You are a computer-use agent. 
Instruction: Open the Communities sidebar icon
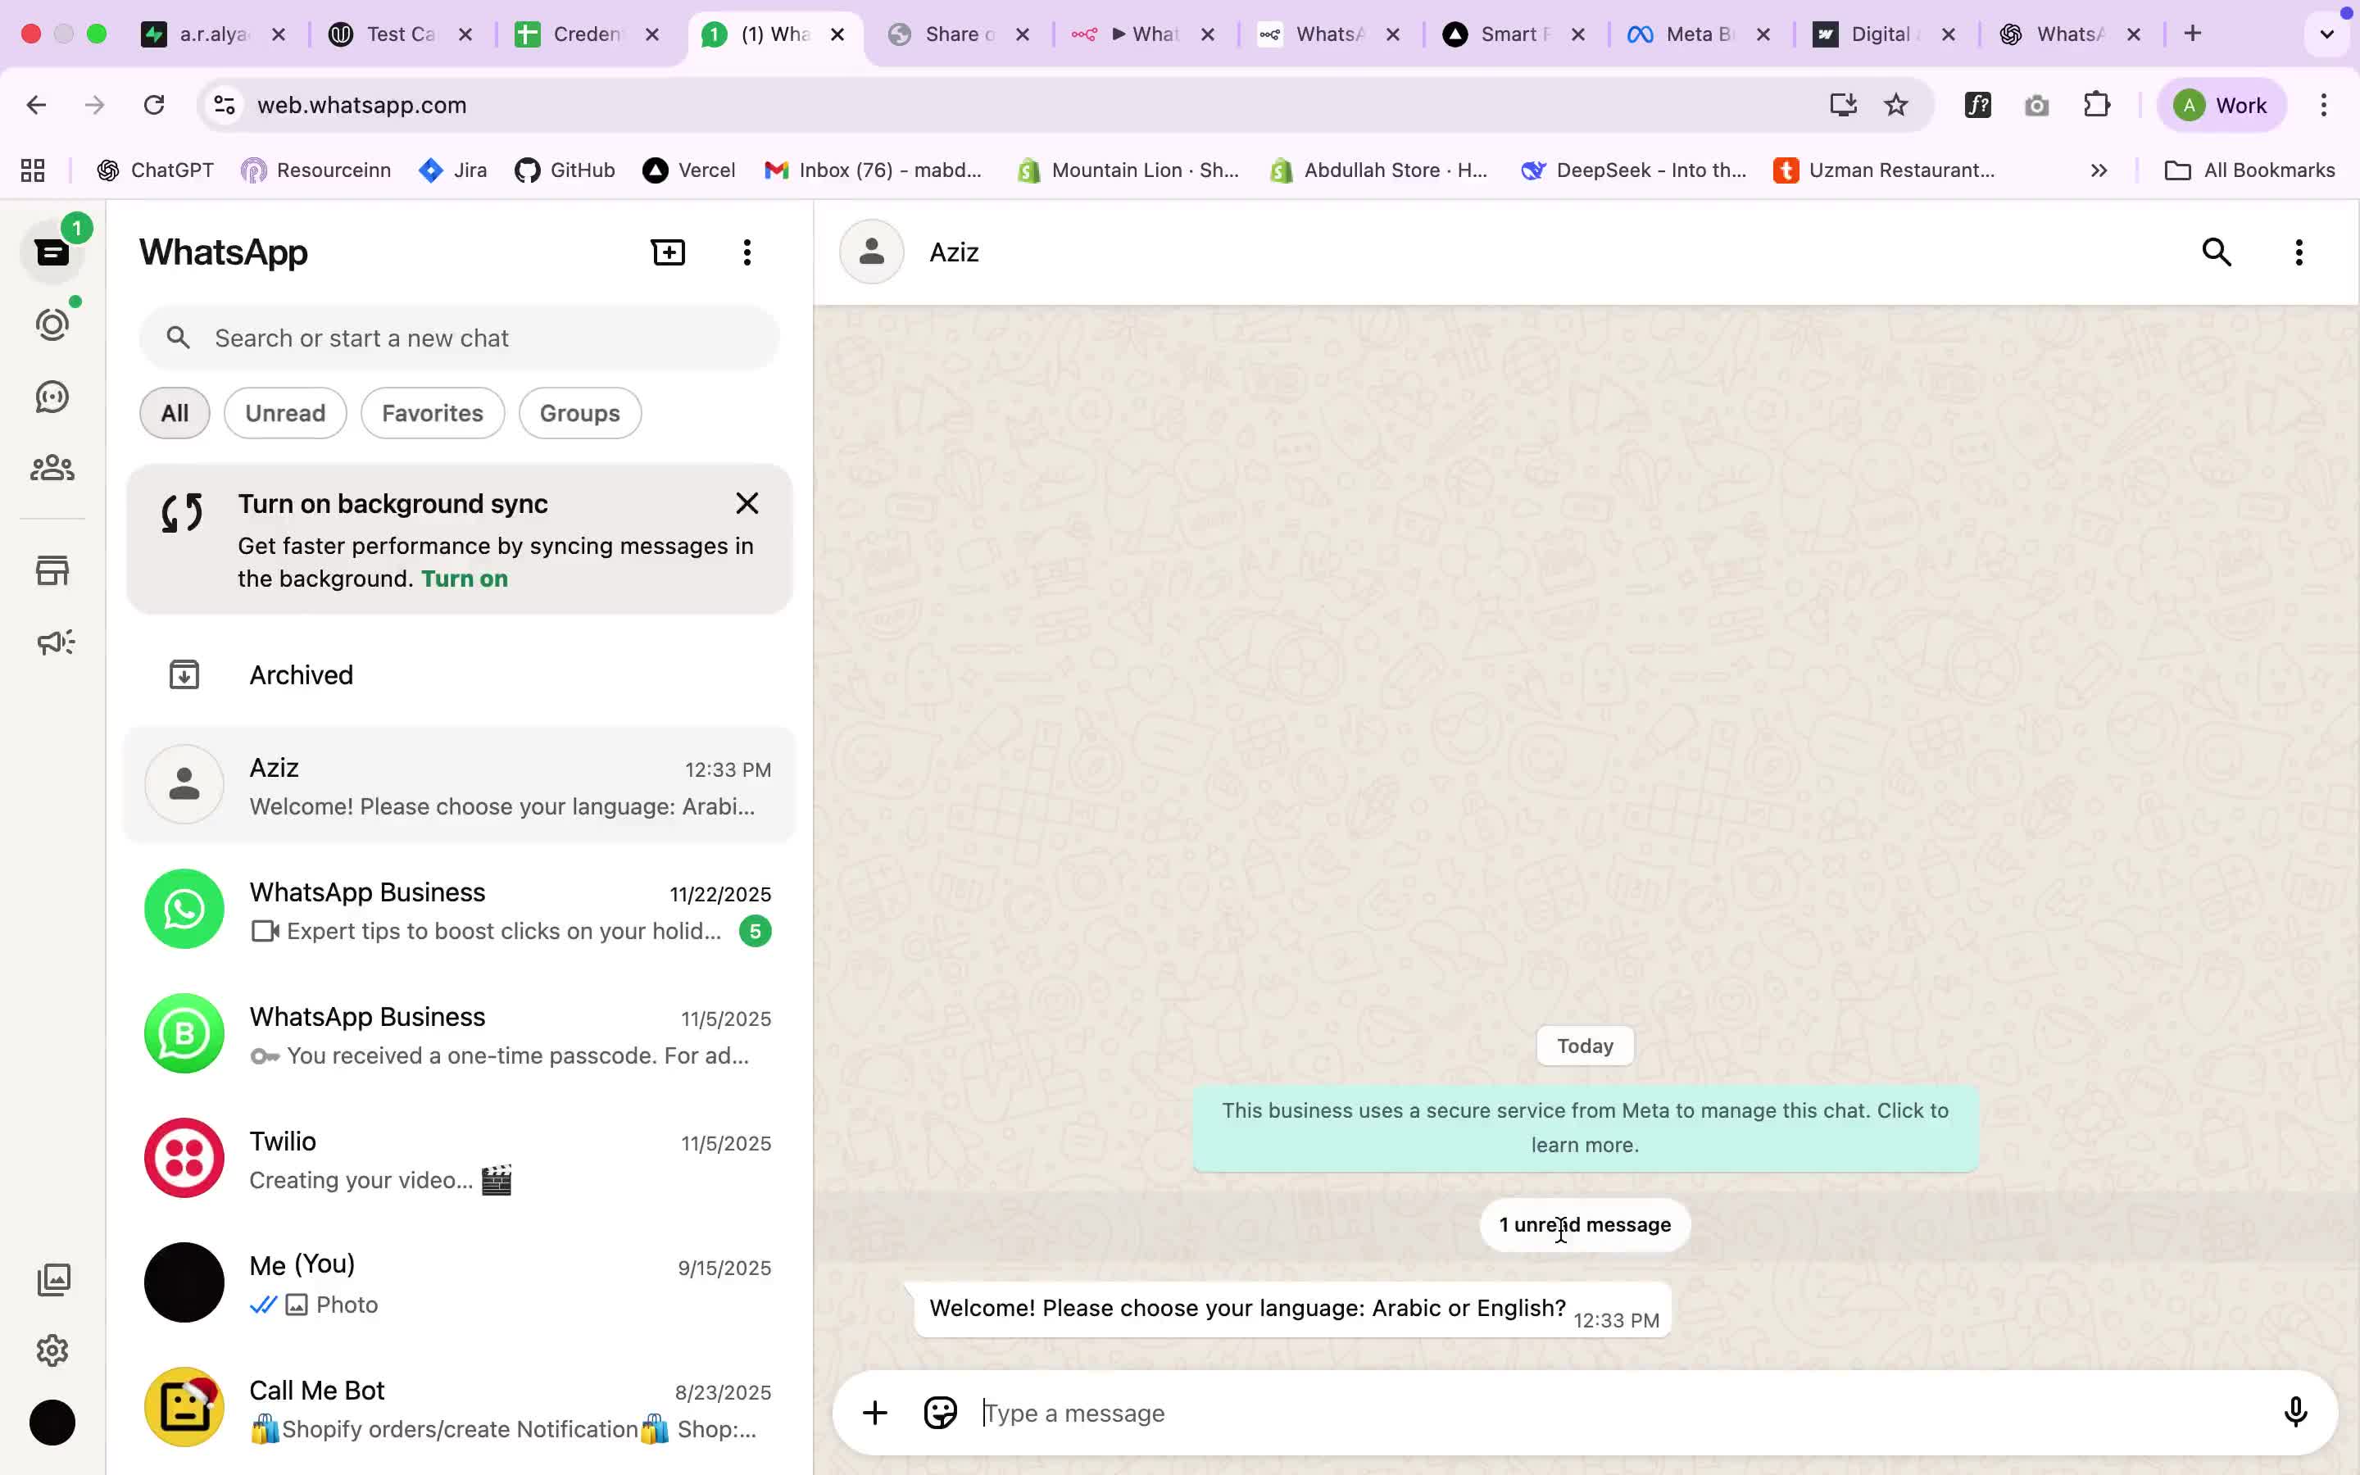52,468
